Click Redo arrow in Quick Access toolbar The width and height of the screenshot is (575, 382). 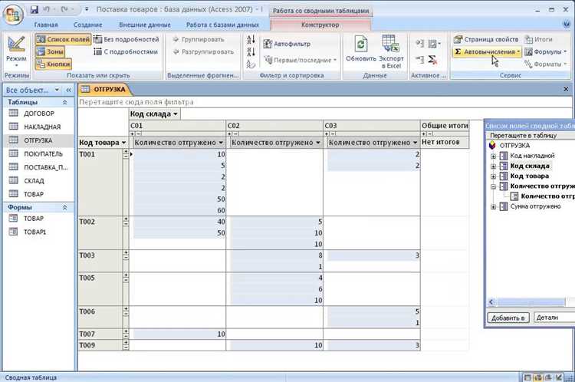(x=65, y=9)
